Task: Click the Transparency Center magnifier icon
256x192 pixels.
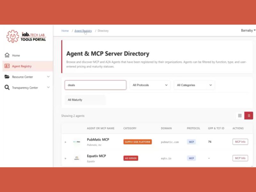Action: (7, 88)
